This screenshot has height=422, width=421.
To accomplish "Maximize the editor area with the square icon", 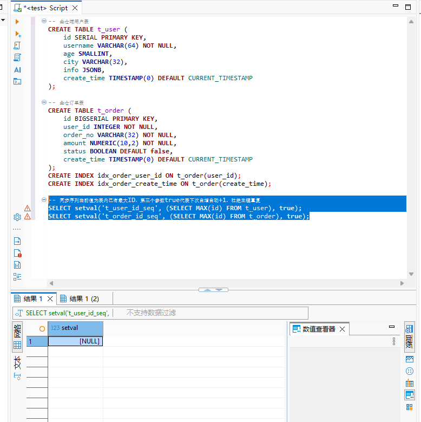I will [x=408, y=7].
